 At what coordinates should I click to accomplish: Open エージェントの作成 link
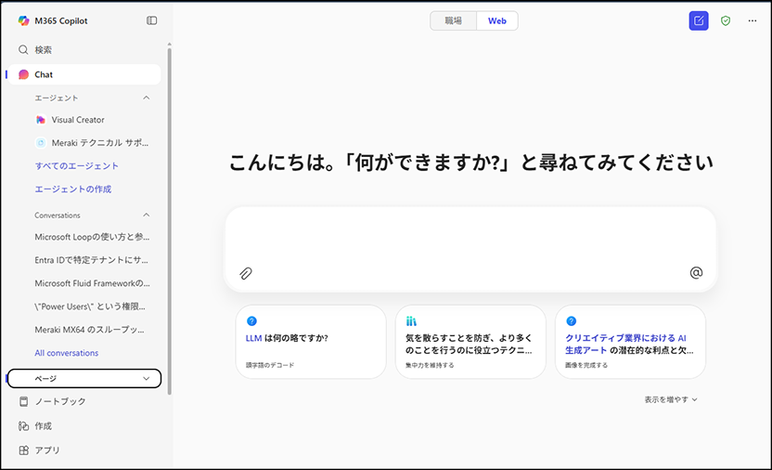(x=73, y=189)
